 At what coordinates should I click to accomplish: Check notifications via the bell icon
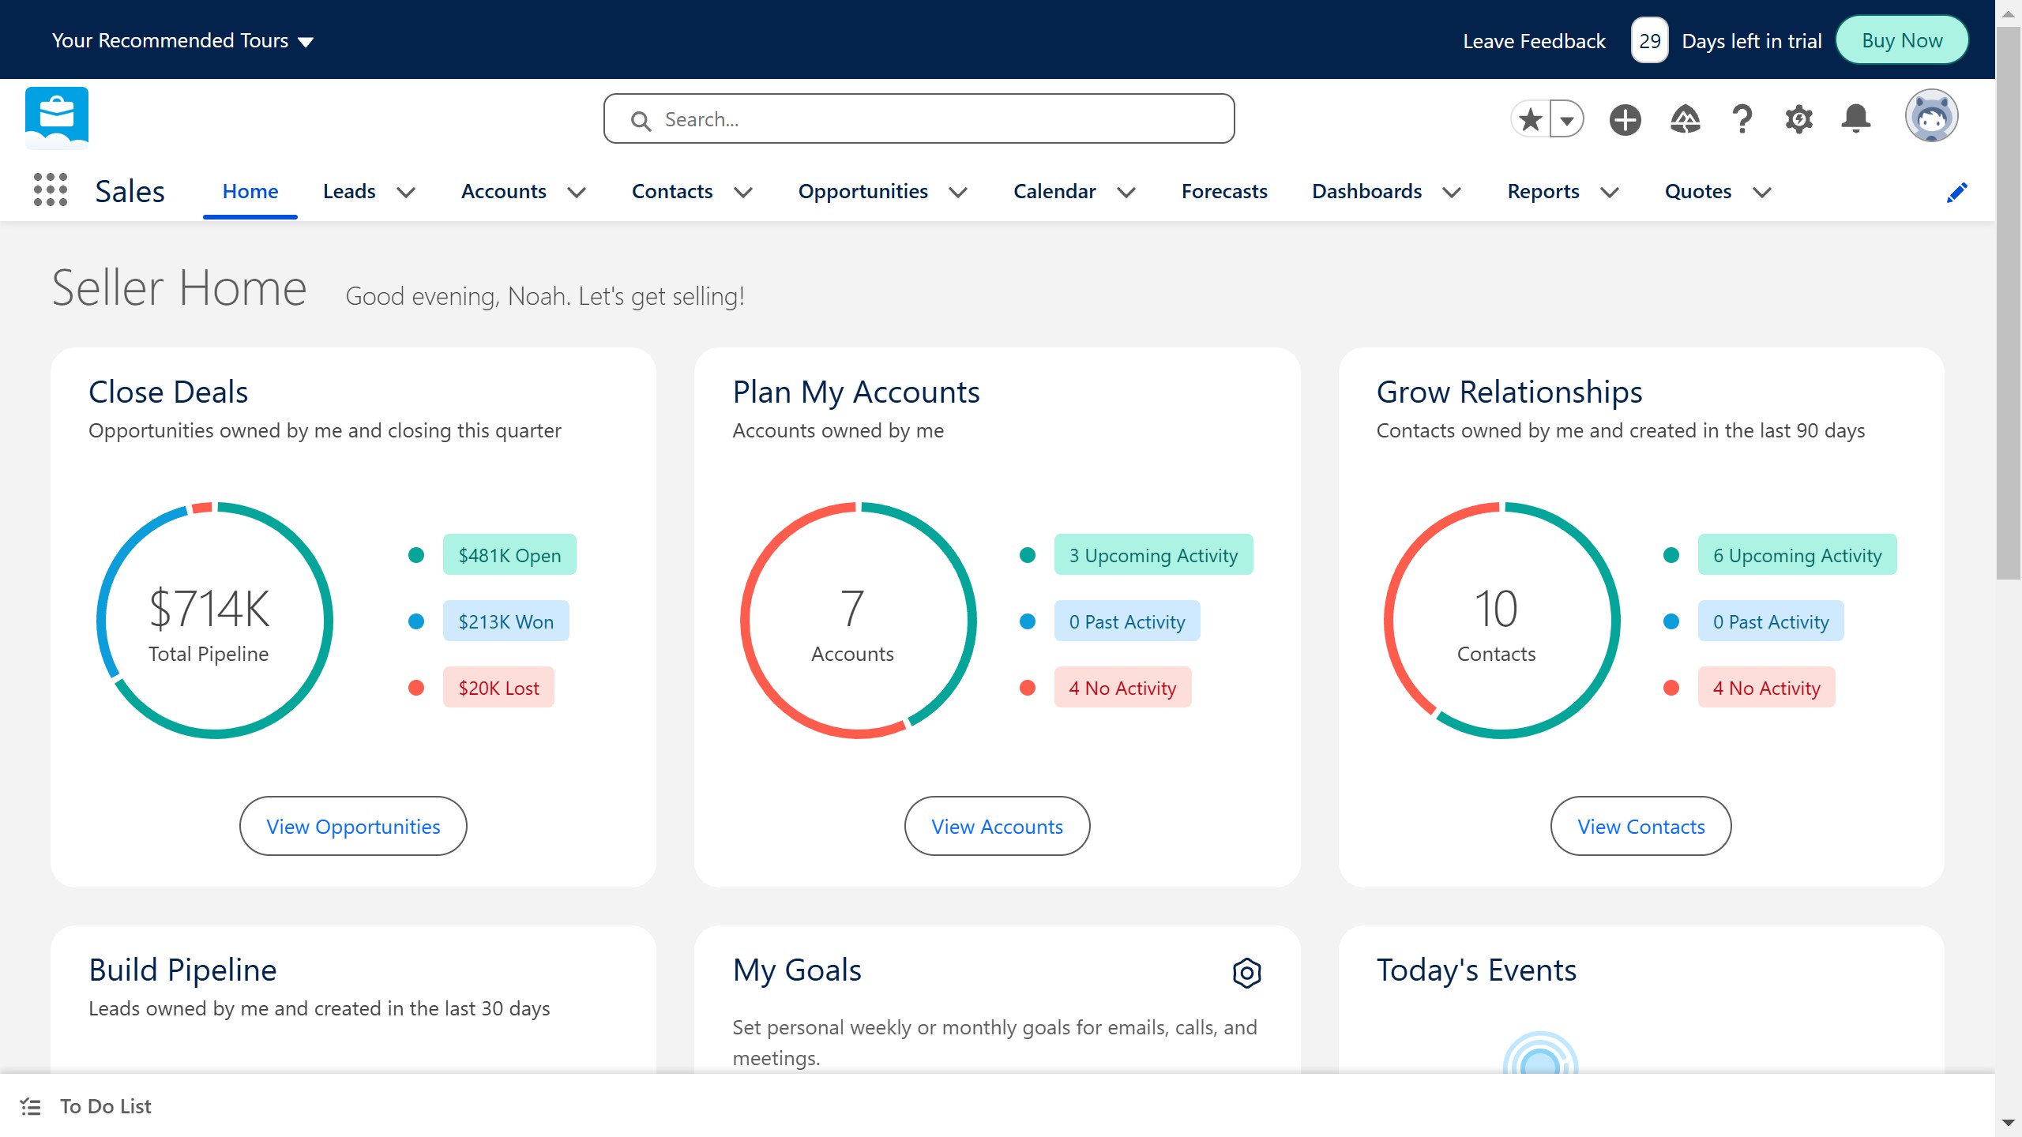(1856, 118)
